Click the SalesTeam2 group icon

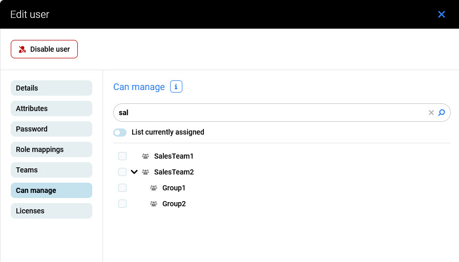point(145,172)
